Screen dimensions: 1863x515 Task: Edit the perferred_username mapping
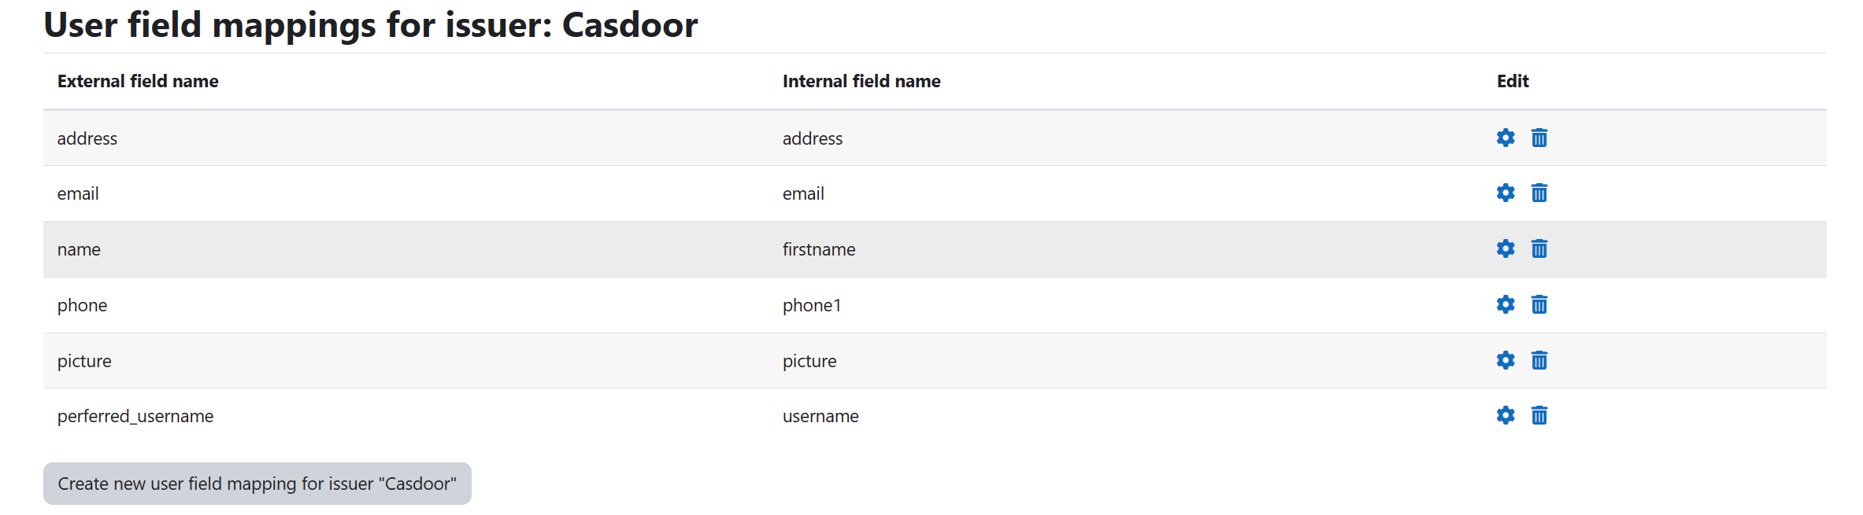click(1506, 415)
